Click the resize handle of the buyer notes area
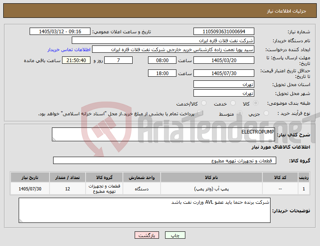Viewport: 320px width, 246px height. 21,221
